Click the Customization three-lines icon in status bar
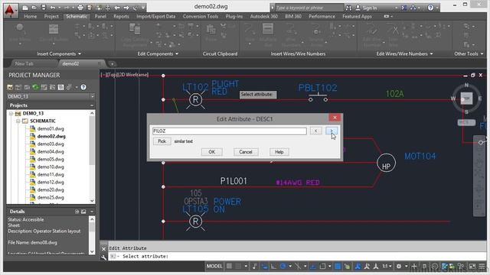490x275 pixels. coord(482,267)
